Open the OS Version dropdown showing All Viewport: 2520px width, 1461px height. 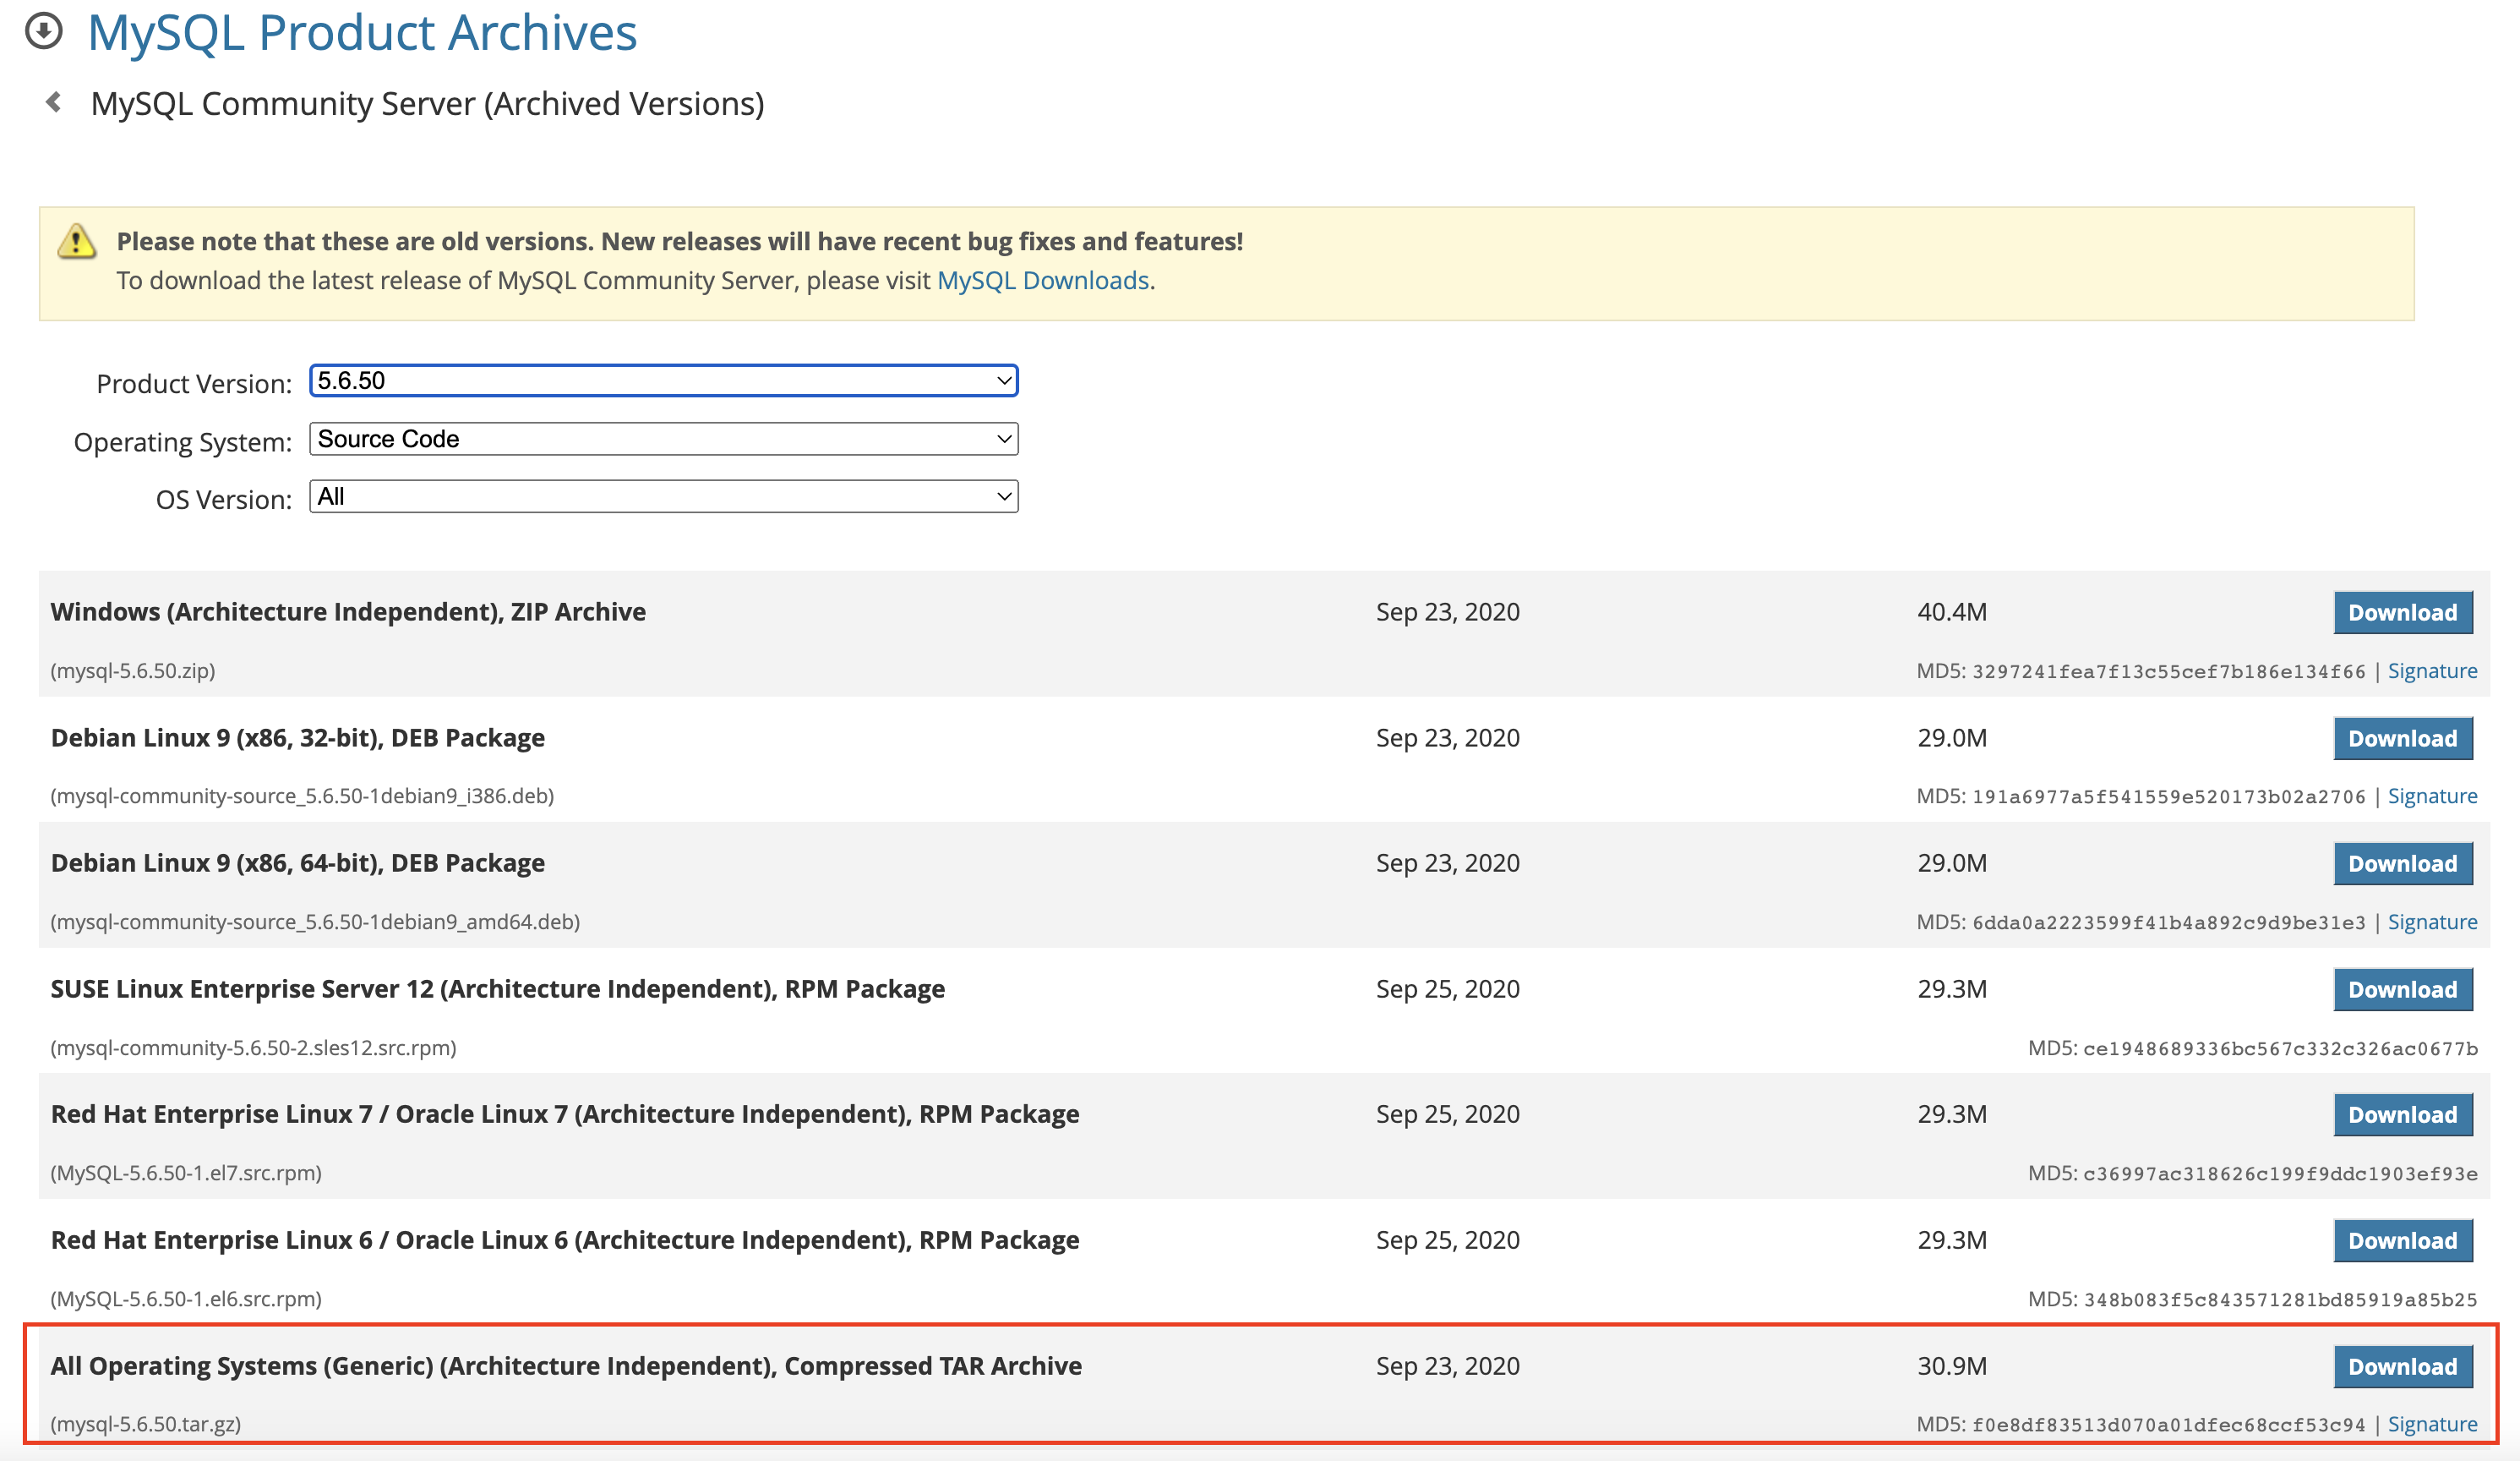pos(664,496)
